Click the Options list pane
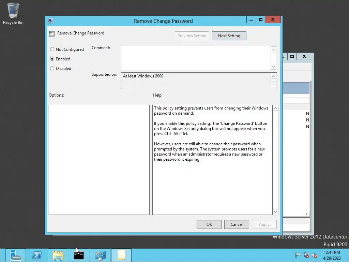This screenshot has width=349, height=262. (x=99, y=160)
